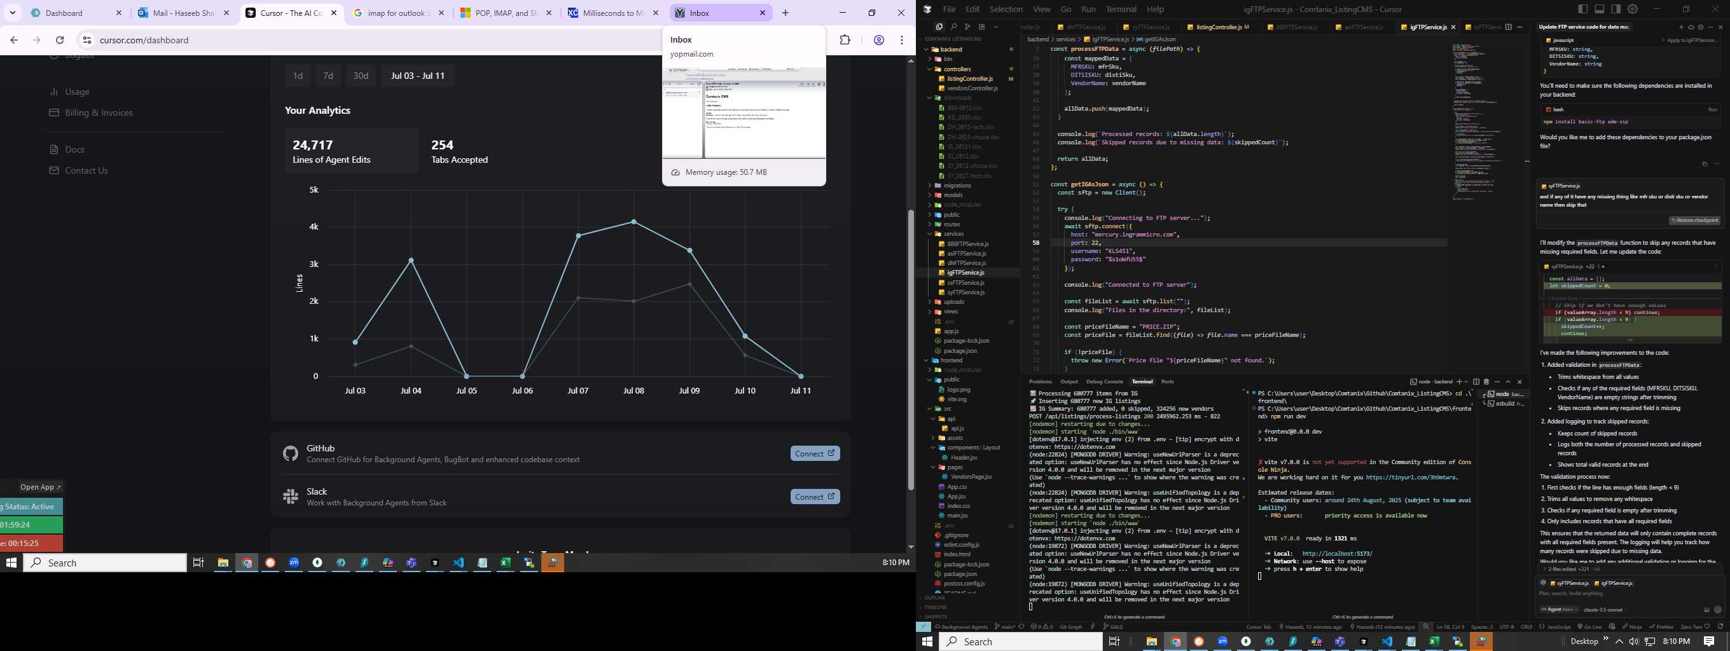
Task: Toggle the AI pane layout icon in Cursor's title bar
Action: [x=1616, y=10]
